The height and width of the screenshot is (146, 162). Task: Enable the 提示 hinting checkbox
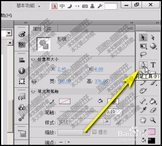tap(94, 132)
